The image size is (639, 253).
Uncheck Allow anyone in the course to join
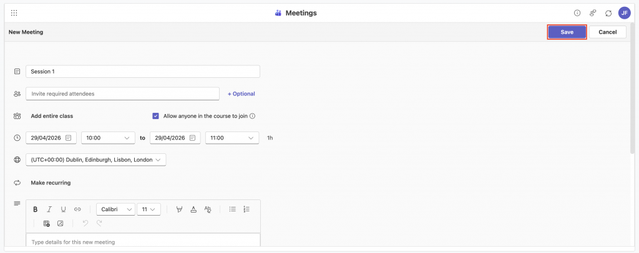pyautogui.click(x=155, y=116)
